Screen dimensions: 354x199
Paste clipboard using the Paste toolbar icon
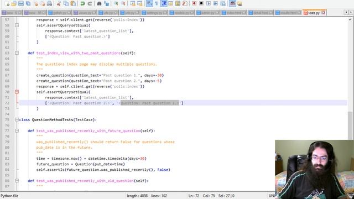[x=73, y=3]
